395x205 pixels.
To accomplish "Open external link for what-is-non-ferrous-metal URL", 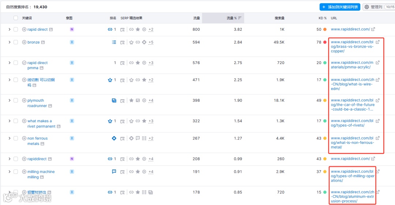I will click(x=377, y=138).
